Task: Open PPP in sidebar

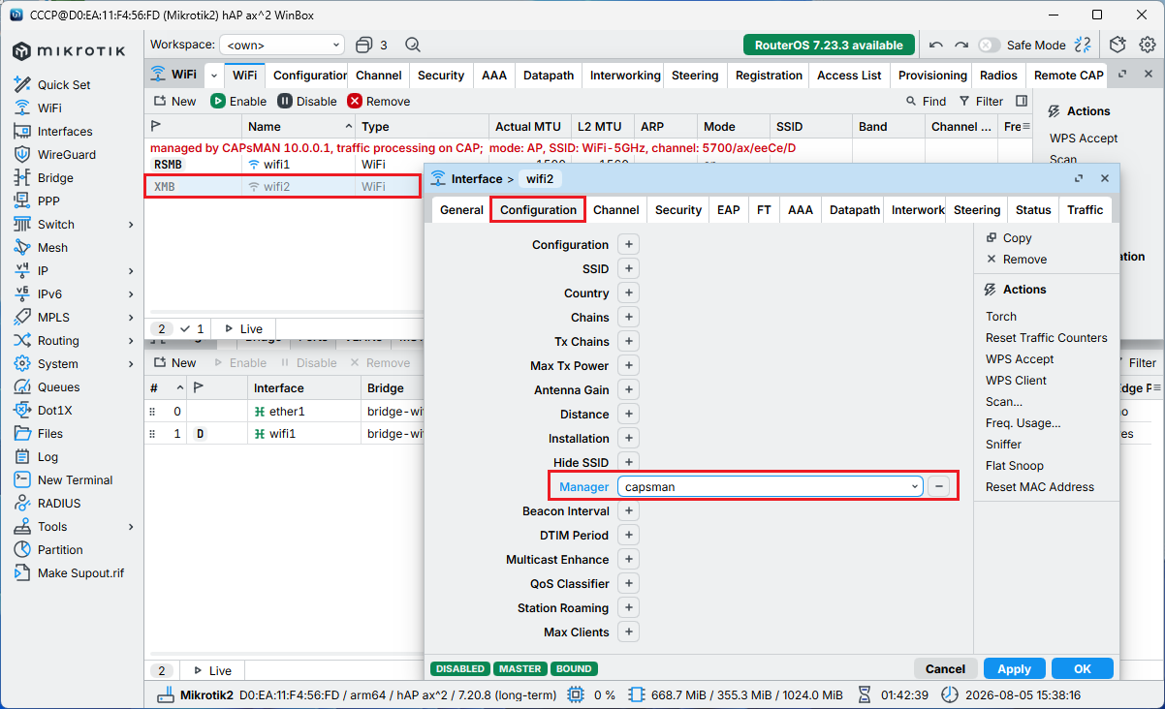Action: pyautogui.click(x=48, y=200)
